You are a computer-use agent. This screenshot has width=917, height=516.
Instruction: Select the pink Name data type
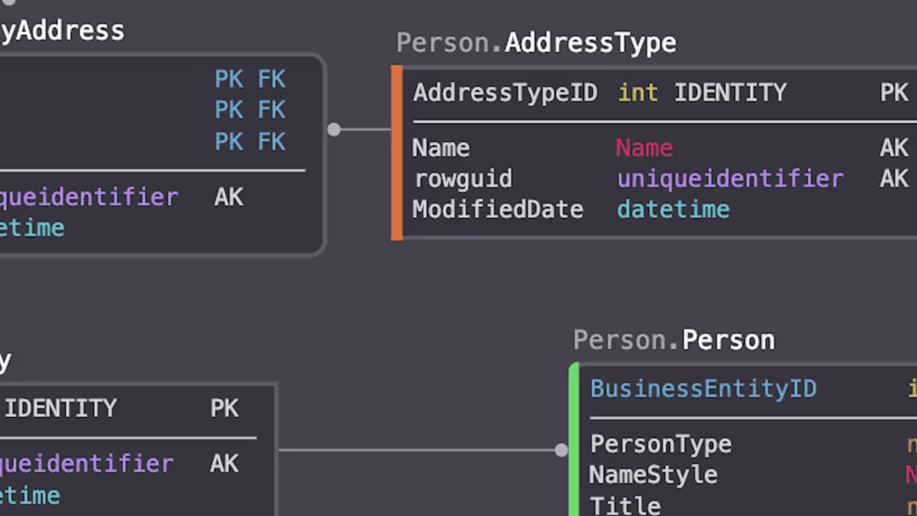(644, 148)
